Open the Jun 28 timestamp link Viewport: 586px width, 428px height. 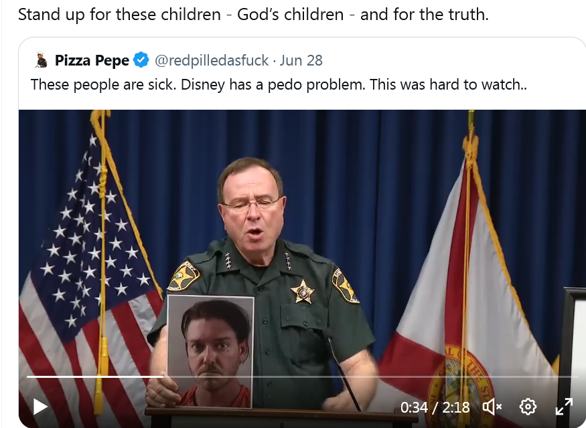(301, 60)
